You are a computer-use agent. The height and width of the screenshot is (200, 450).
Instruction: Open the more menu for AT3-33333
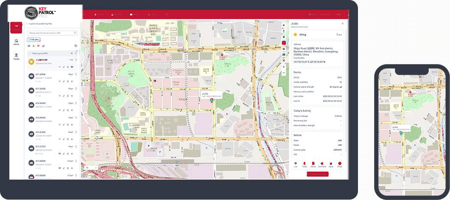(76, 146)
